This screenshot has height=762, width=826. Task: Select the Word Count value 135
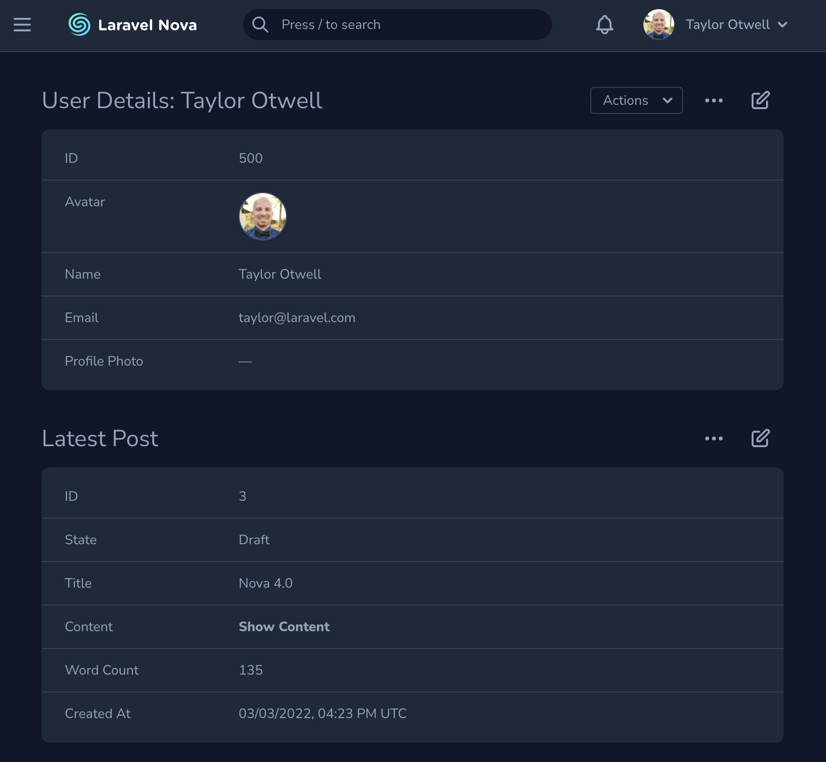(251, 670)
